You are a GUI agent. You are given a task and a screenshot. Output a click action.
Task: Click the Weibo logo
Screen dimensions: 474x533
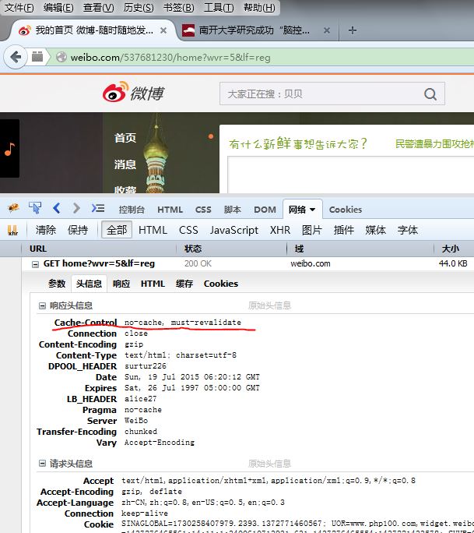pyautogui.click(x=133, y=92)
